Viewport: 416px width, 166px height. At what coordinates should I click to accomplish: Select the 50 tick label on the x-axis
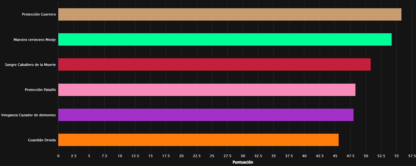click(366, 156)
